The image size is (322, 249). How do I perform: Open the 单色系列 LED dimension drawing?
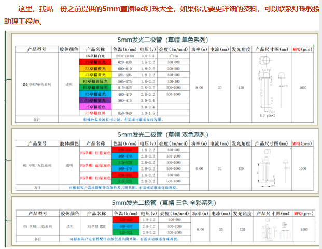[272, 87]
